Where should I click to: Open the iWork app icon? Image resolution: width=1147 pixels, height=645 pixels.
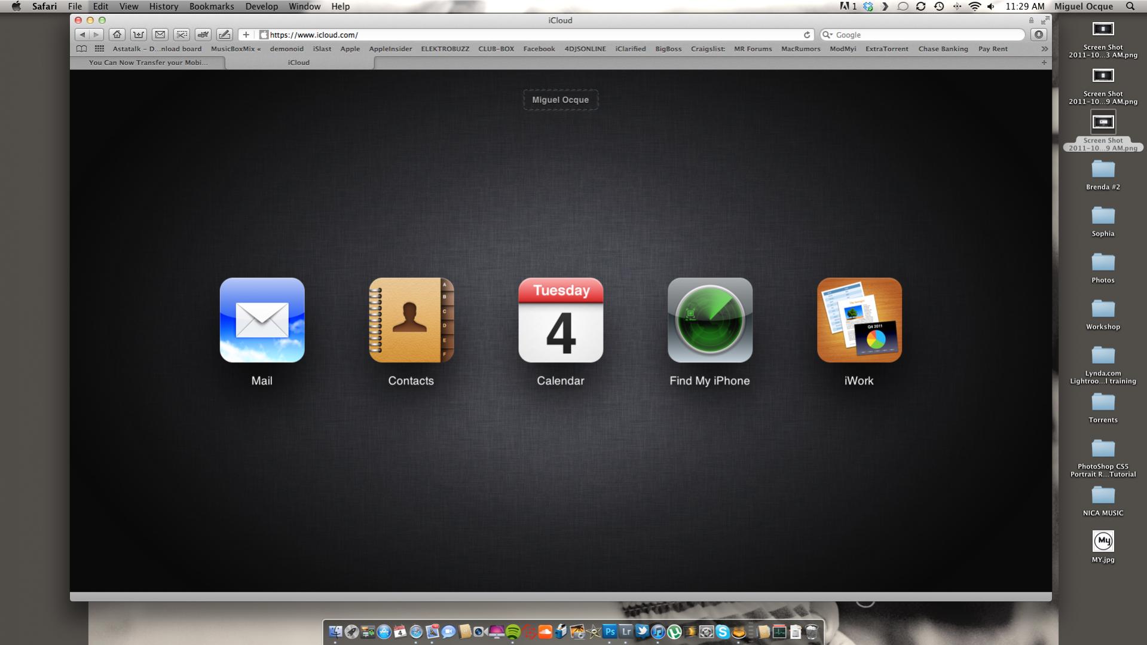(x=860, y=320)
